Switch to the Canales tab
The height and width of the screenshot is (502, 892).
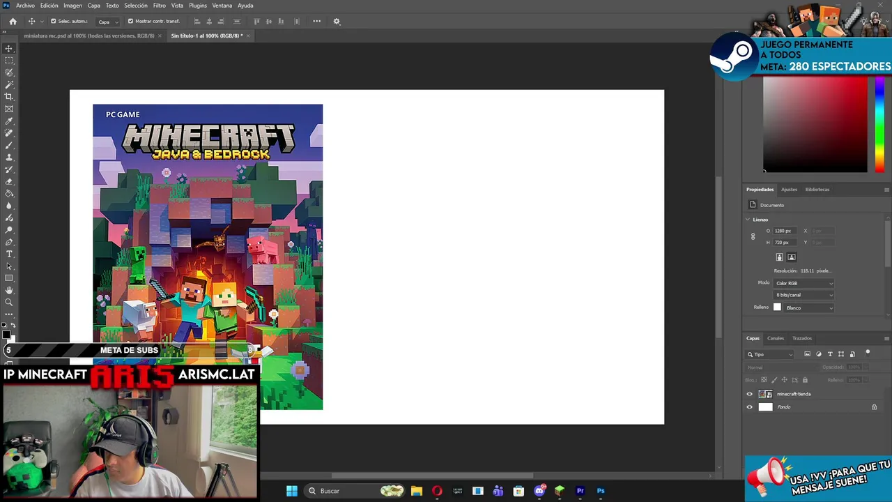click(776, 338)
